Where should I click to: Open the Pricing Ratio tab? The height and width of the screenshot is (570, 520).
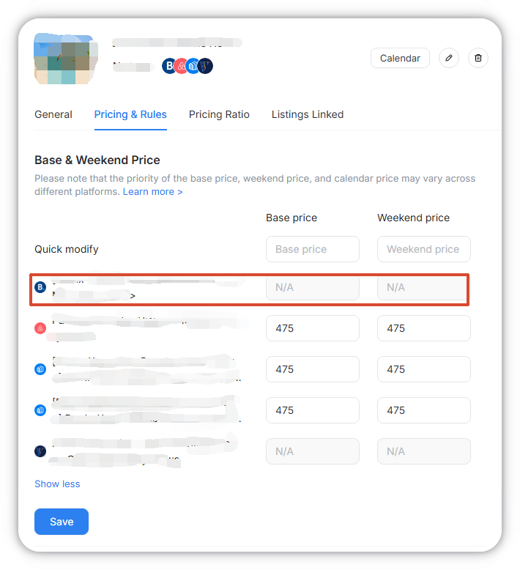pyautogui.click(x=219, y=114)
